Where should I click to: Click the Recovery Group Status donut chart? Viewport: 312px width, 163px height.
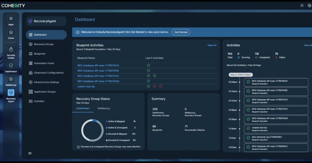point(93,130)
